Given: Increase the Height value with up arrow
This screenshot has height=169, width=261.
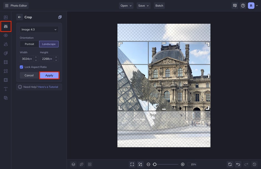Looking at the screenshot, I should point(56,57).
